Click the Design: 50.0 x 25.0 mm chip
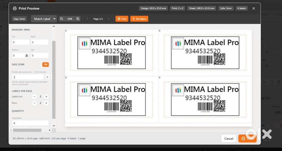 153,8
